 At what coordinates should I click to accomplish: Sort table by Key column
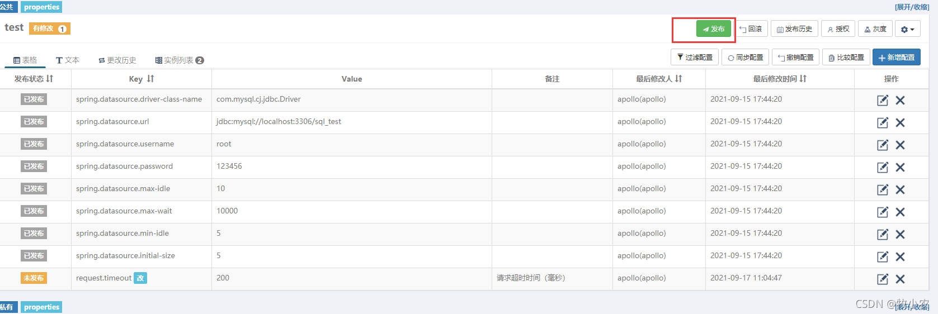150,79
